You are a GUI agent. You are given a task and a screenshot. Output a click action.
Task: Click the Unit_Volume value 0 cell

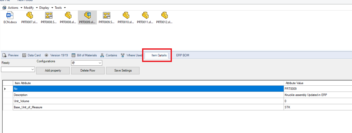[x=318, y=101]
